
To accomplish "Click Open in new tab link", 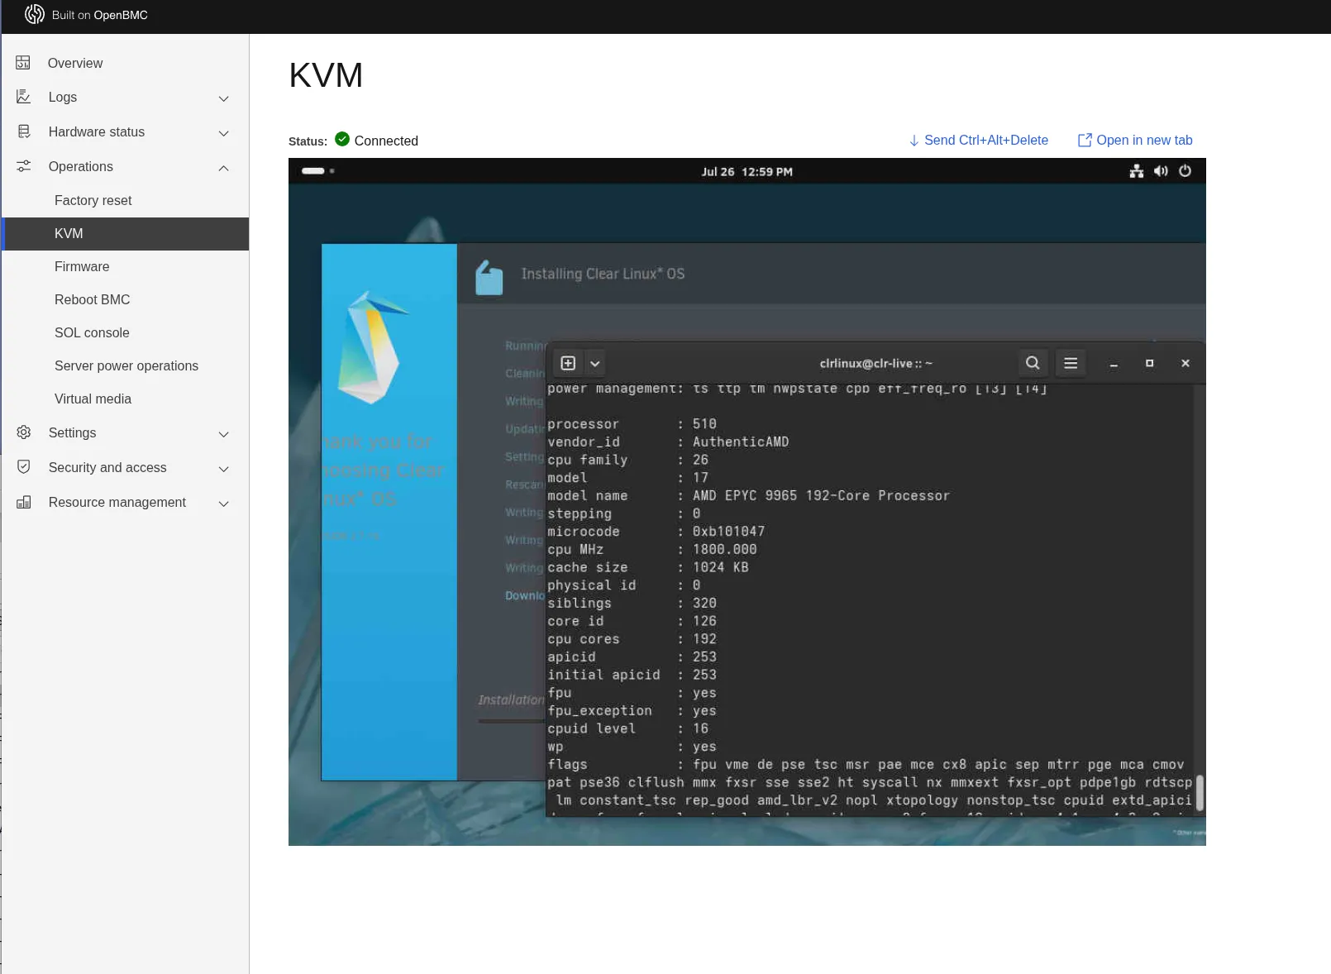I will point(1135,141).
